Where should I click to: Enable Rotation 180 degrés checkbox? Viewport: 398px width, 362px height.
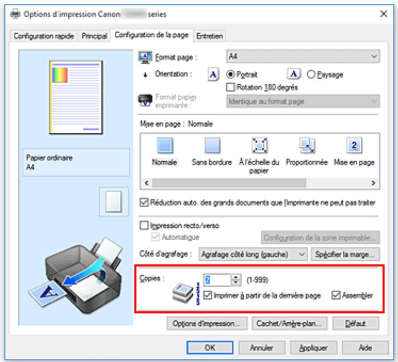pyautogui.click(x=230, y=87)
